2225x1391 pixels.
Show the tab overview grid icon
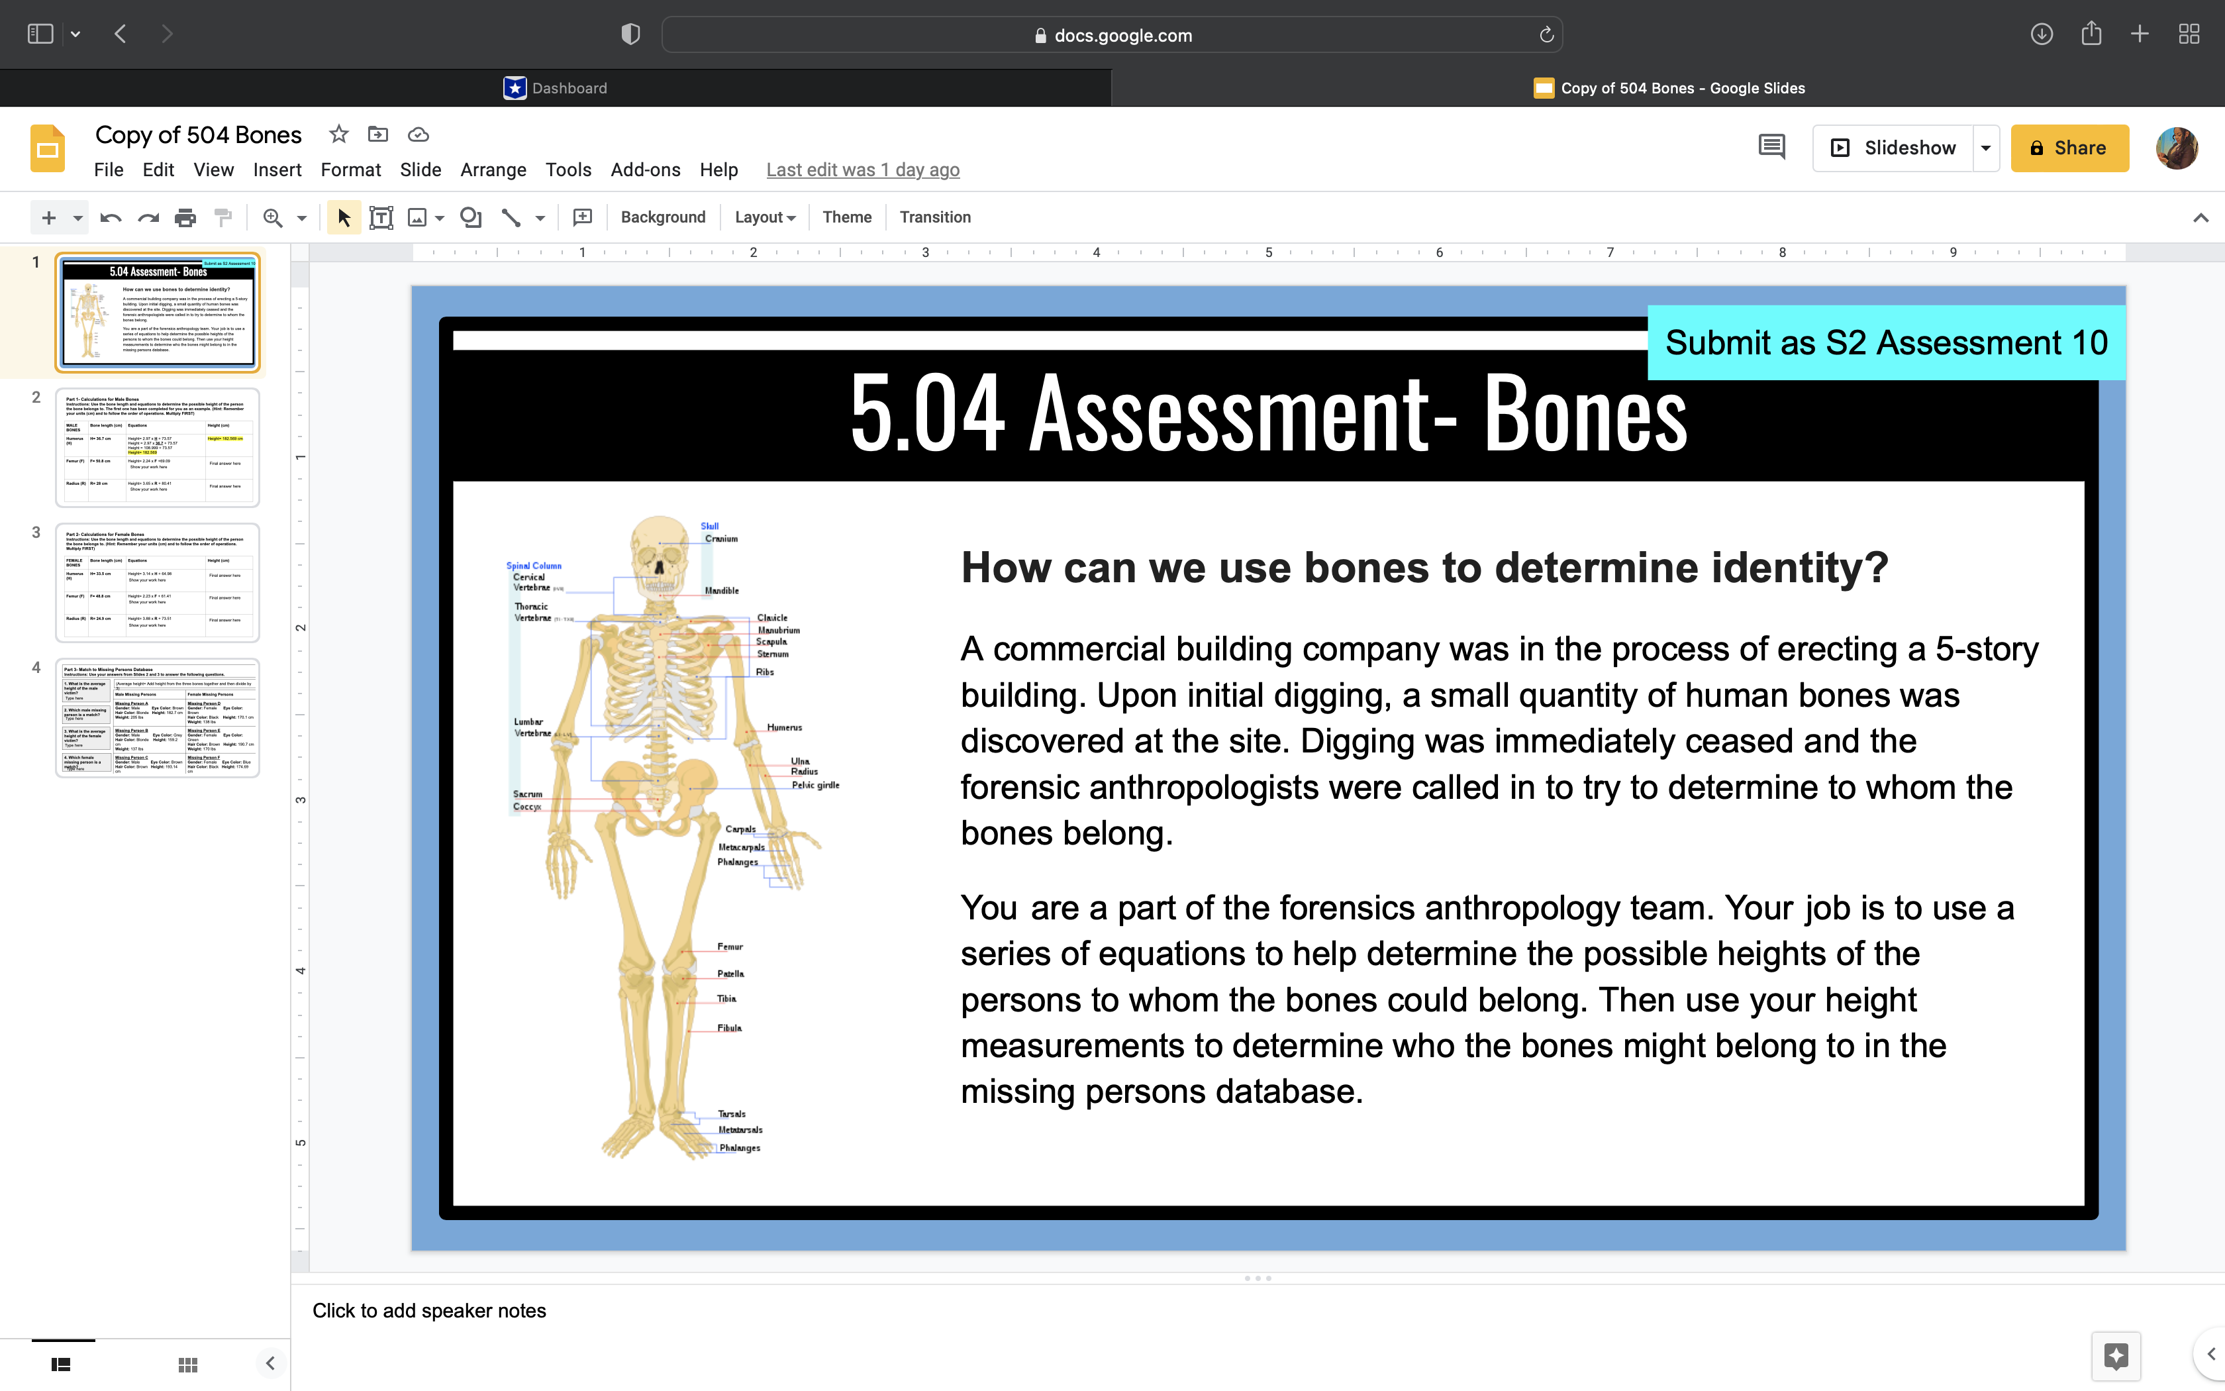pos(2189,34)
